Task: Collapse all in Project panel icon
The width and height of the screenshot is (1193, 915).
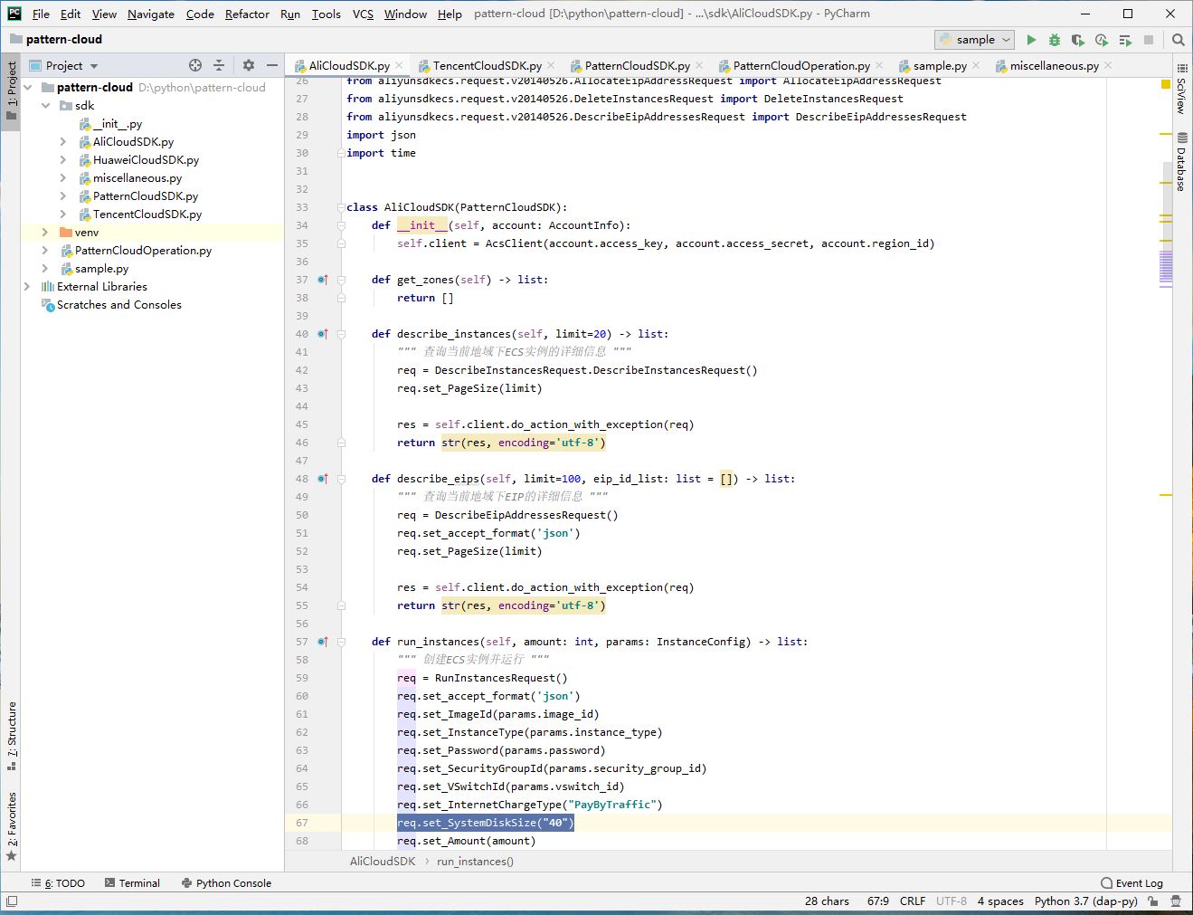Action: (x=219, y=65)
